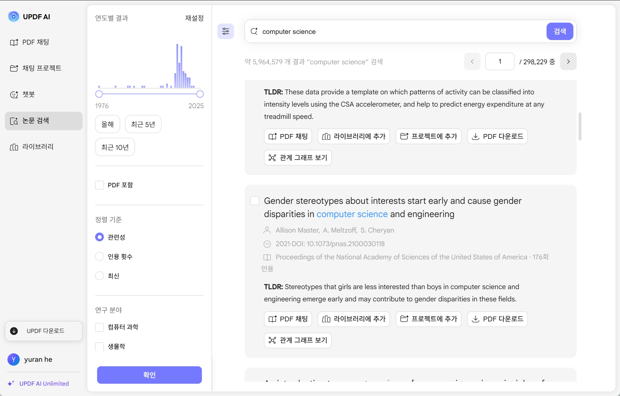Click the sparkle icon beside UPDF AI Unlimited

(11, 383)
